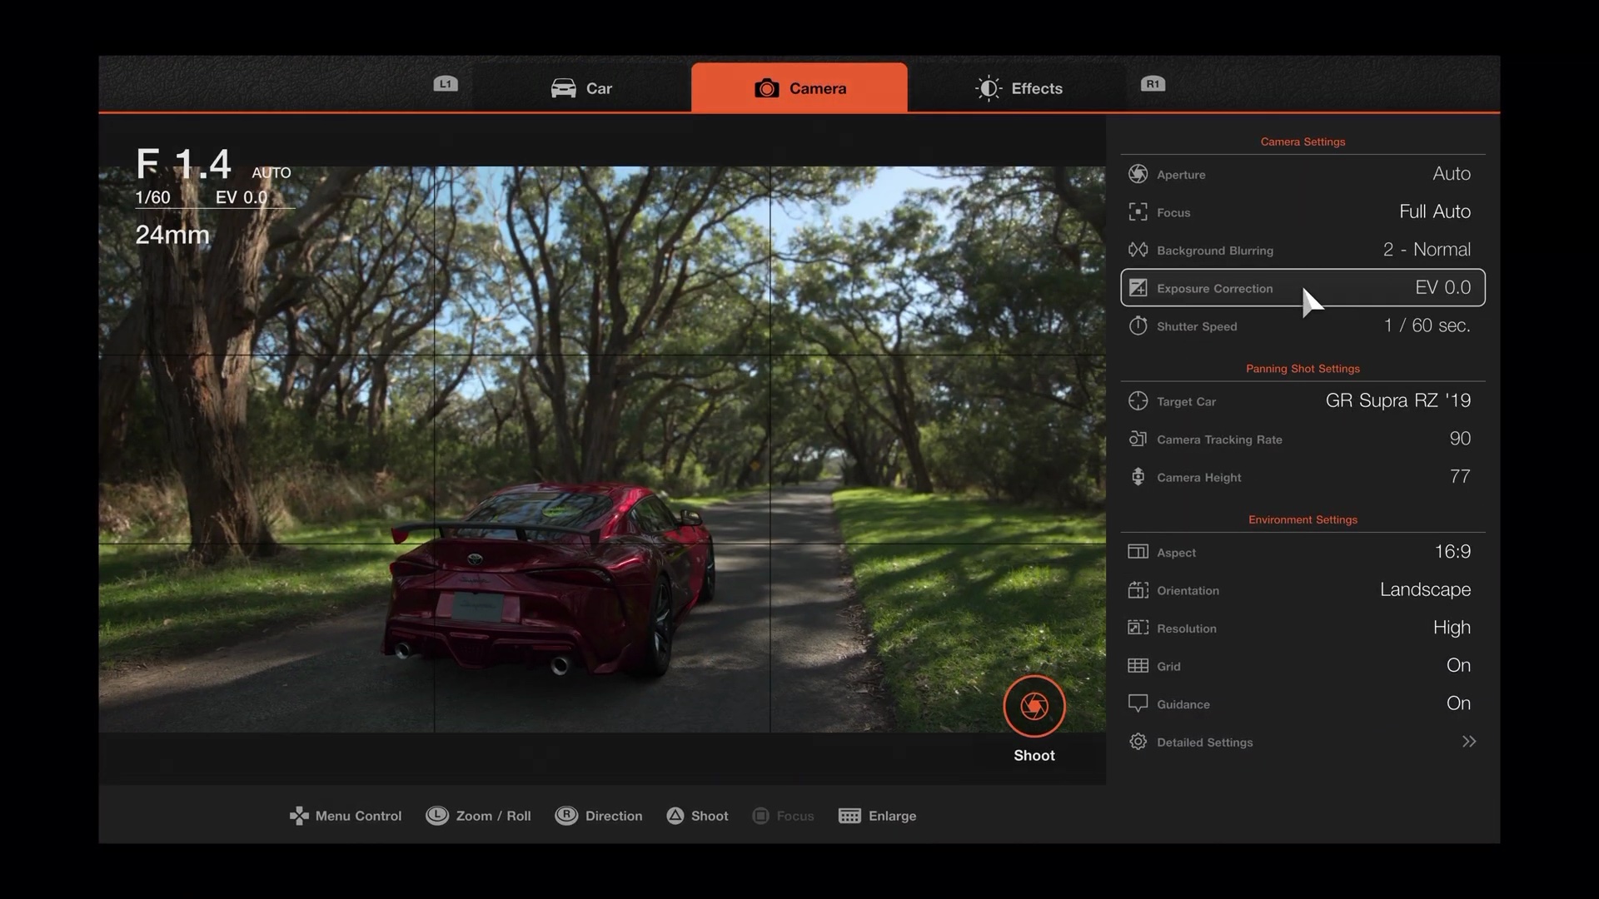
Task: Open the Effects tab
Action: 1018,88
